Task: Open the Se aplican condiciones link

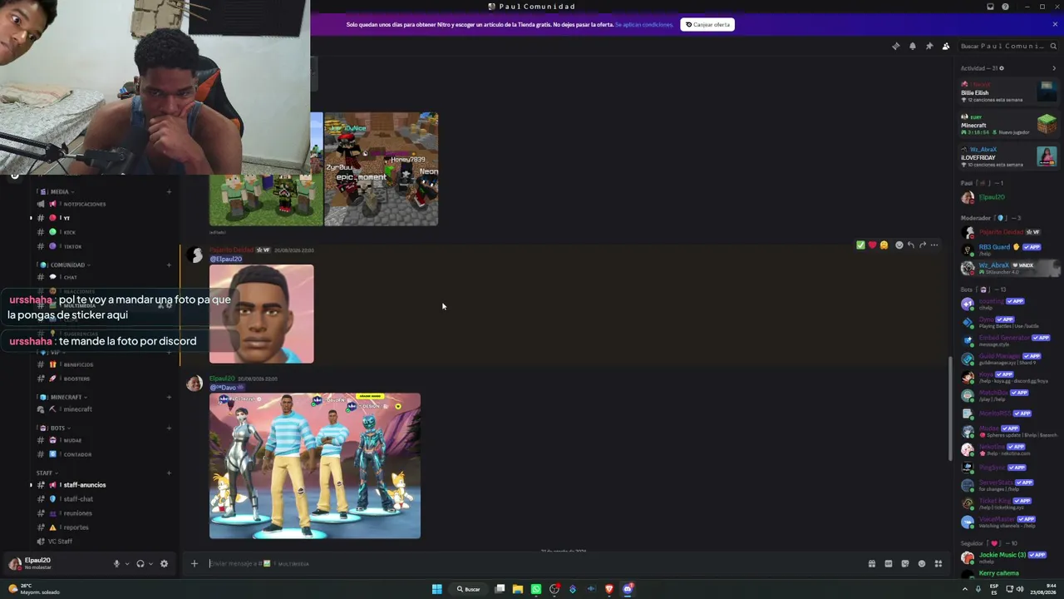Action: click(x=644, y=25)
